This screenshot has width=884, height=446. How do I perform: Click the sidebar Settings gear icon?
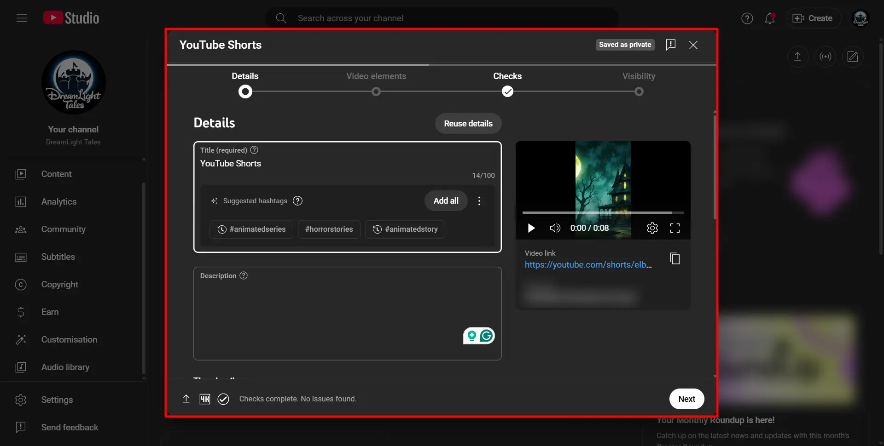(21, 400)
